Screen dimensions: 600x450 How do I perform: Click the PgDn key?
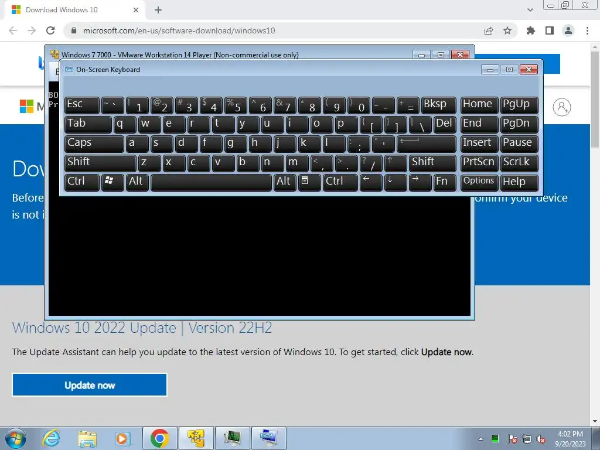click(x=519, y=124)
